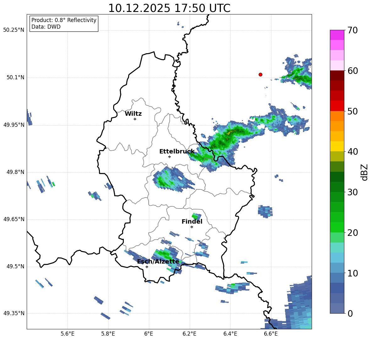Click the Esch/Alzette city label
This screenshot has height=340, width=372.
coord(158,261)
